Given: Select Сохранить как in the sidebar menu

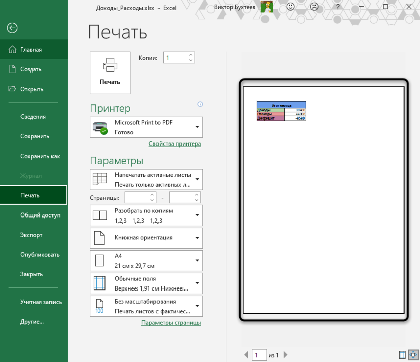Looking at the screenshot, I should pos(40,156).
